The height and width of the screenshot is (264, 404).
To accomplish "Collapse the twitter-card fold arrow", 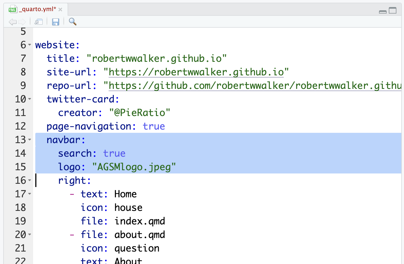I will click(x=30, y=99).
